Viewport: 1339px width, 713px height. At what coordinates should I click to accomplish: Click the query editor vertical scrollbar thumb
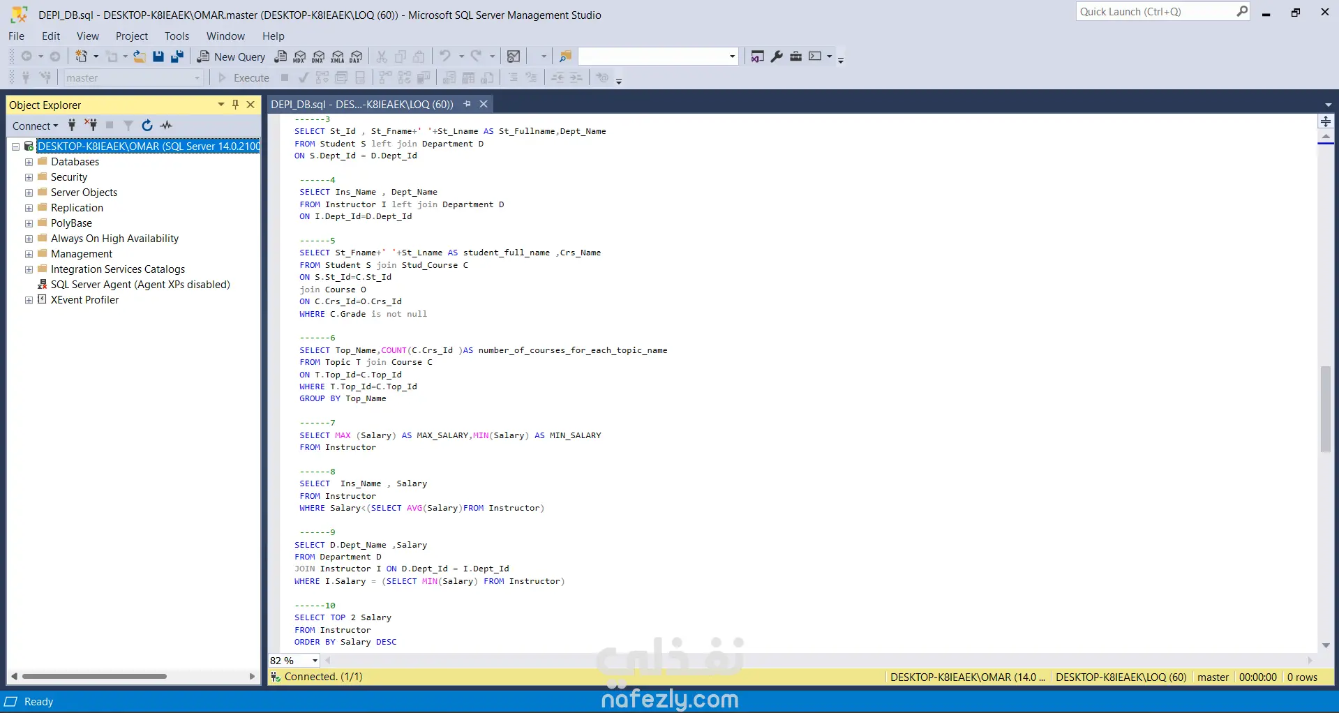[x=1326, y=409]
